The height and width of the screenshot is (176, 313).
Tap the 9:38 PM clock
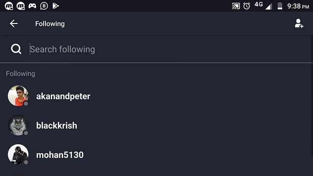tap(298, 6)
